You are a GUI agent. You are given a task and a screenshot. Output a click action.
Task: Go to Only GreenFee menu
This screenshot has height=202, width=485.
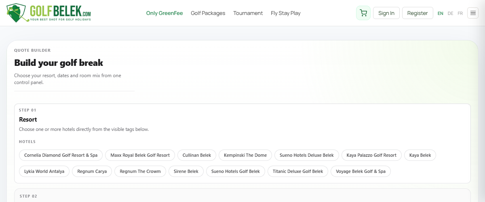[164, 13]
